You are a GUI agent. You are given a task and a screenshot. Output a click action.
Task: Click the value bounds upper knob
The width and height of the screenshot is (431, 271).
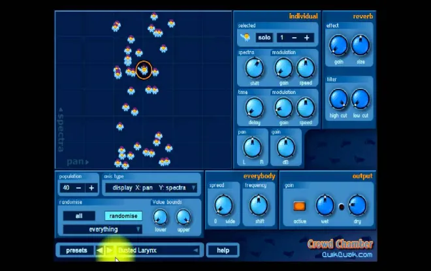click(184, 217)
